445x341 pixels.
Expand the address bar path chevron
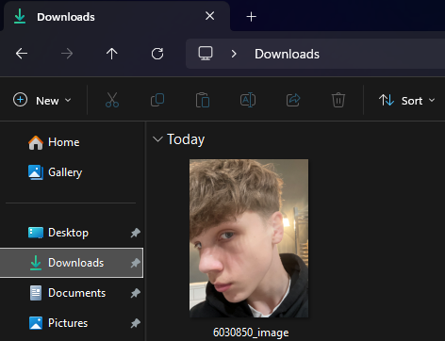234,54
